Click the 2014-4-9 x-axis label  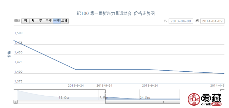[217, 86]
